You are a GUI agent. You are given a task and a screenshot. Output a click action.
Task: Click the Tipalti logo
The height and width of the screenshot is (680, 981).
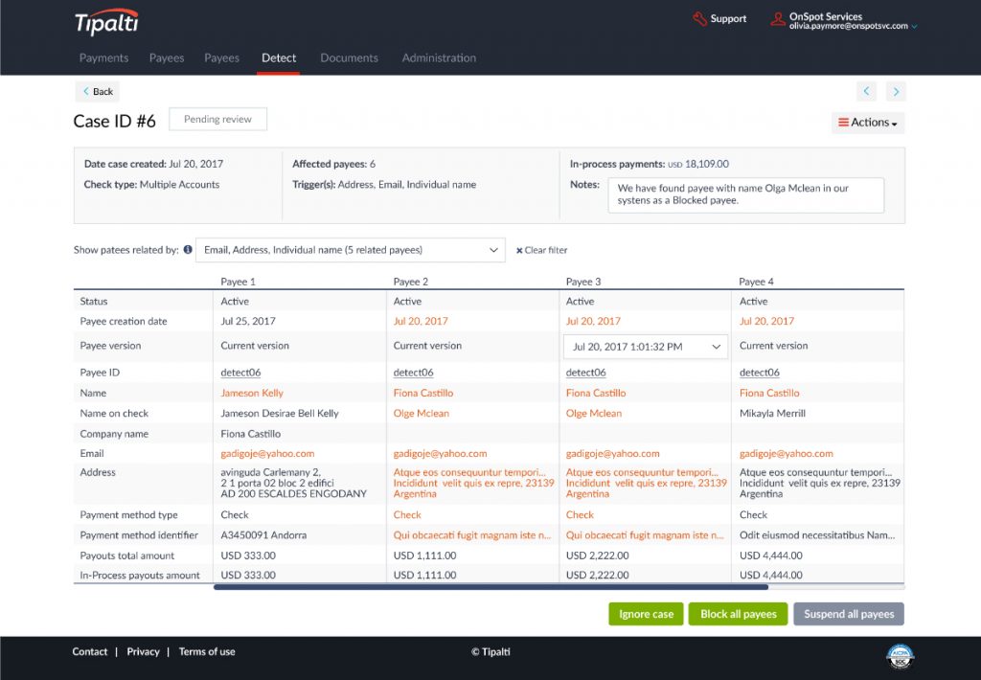(106, 23)
